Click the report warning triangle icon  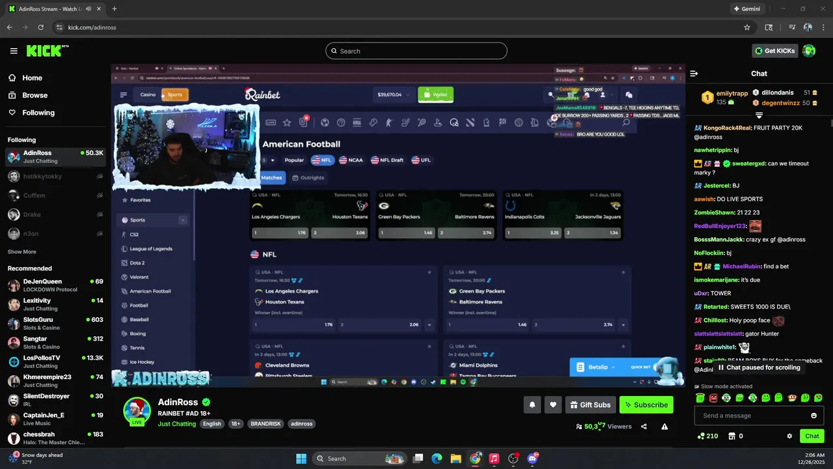click(664, 427)
